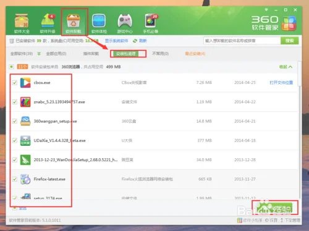The height and width of the screenshot is (231, 309).
Task: Click the 377 MB size value
Action: tap(205, 140)
